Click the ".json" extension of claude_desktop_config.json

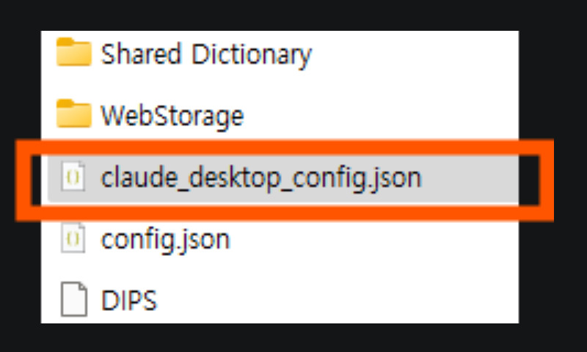400,177
